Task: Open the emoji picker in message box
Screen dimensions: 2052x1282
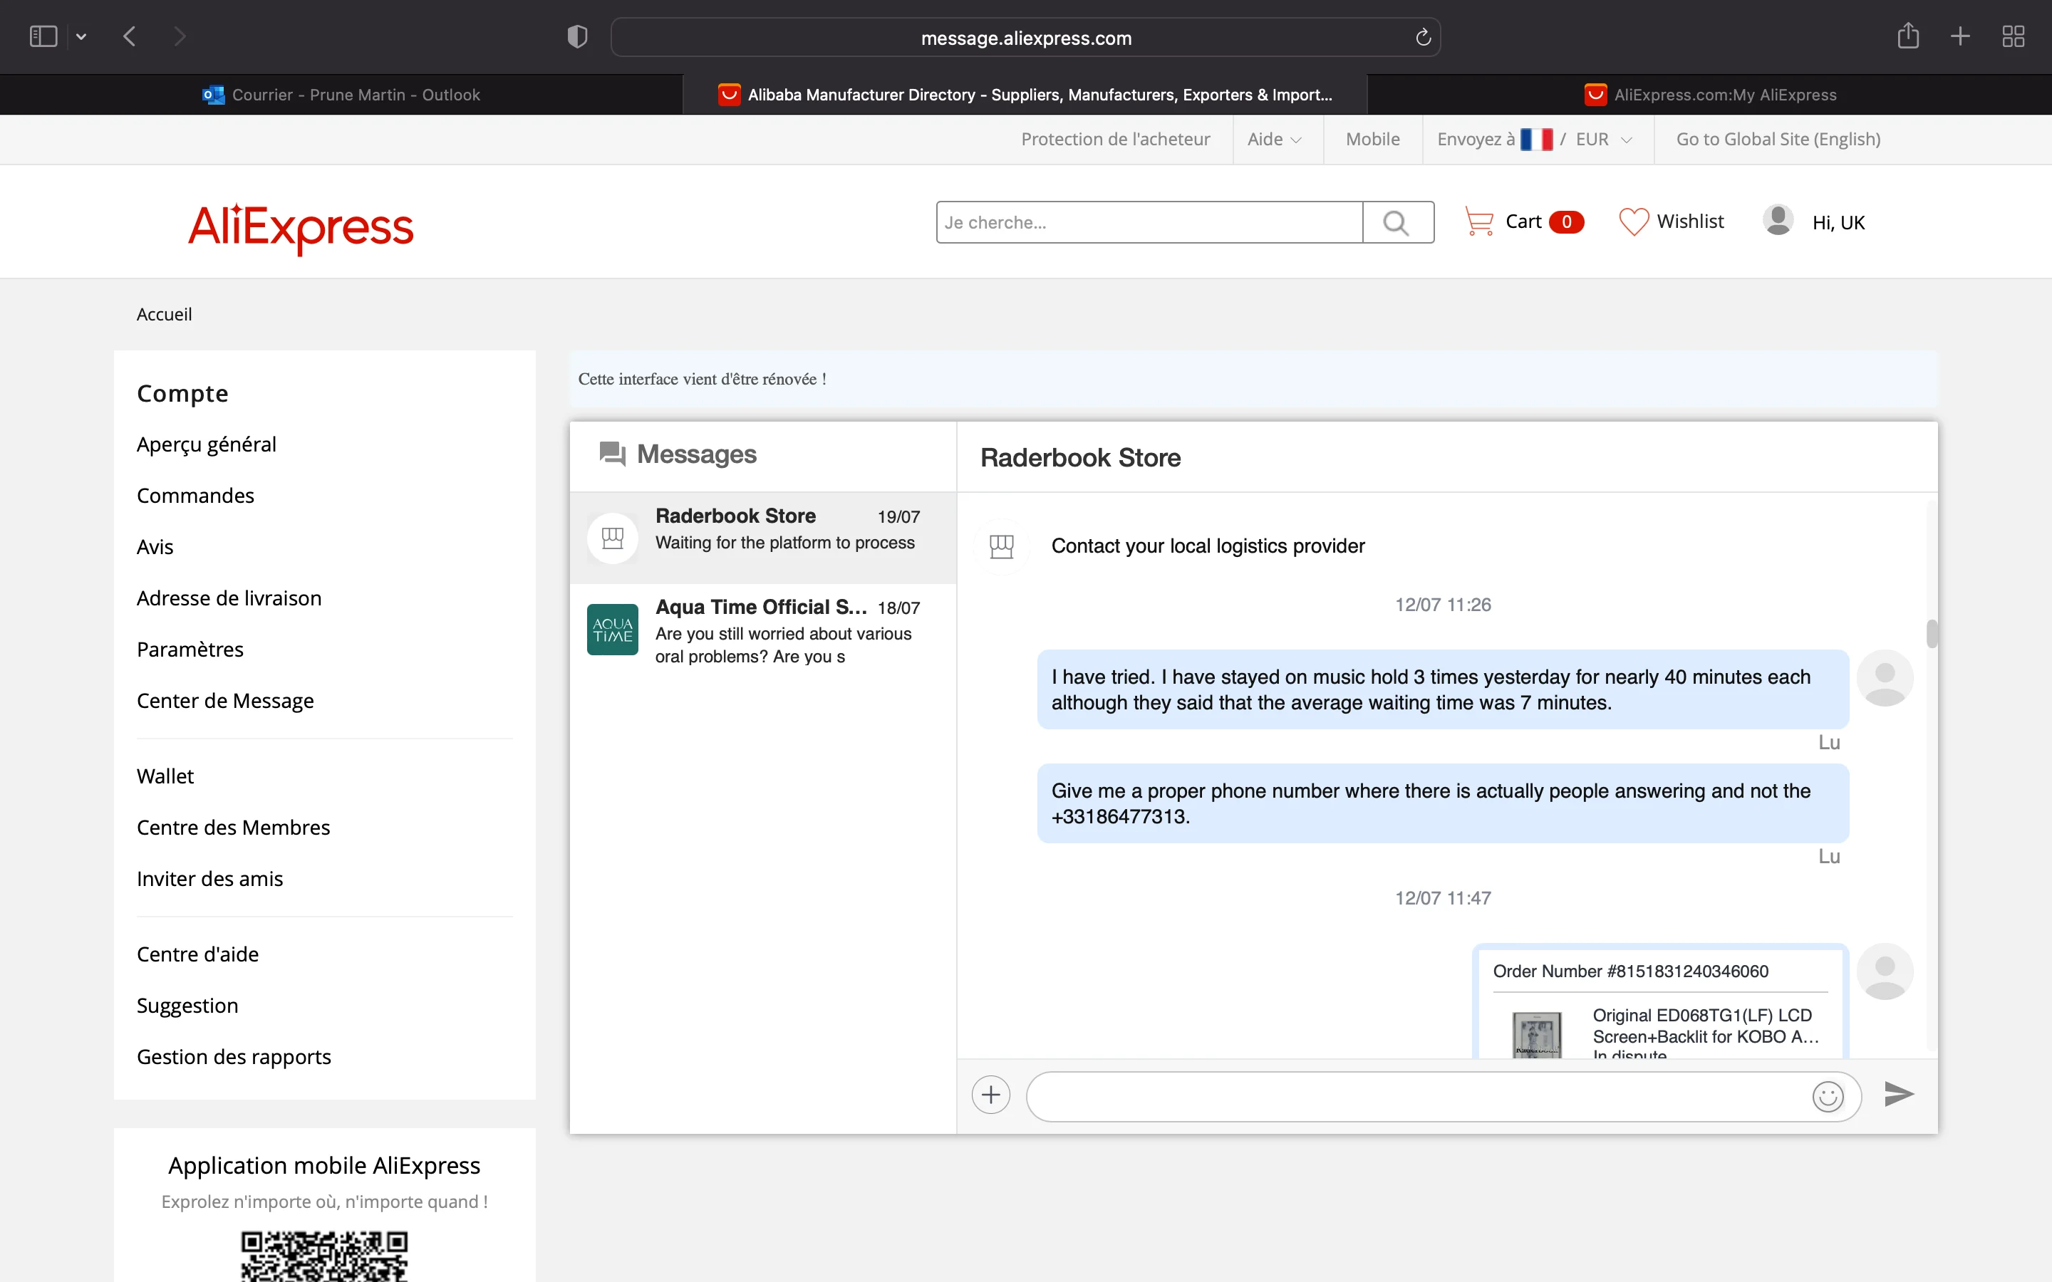Action: click(1828, 1096)
